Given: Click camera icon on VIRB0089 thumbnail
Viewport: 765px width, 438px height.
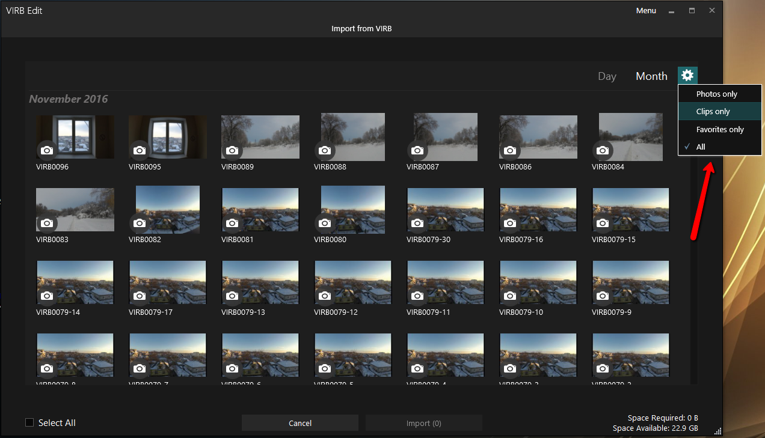Looking at the screenshot, I should coord(232,150).
